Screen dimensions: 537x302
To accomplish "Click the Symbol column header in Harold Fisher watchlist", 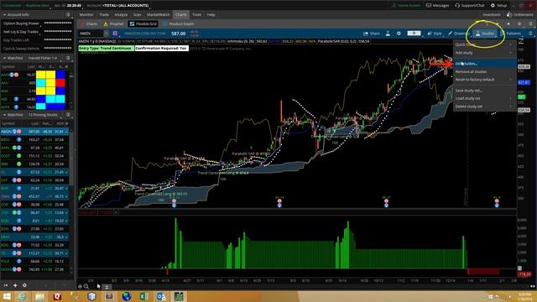I will click(x=8, y=66).
